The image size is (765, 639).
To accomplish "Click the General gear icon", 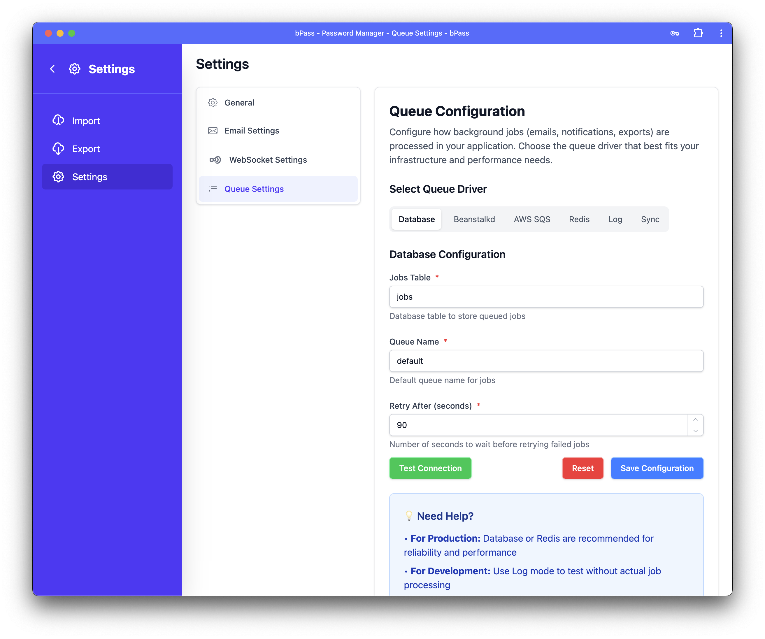I will coord(213,103).
